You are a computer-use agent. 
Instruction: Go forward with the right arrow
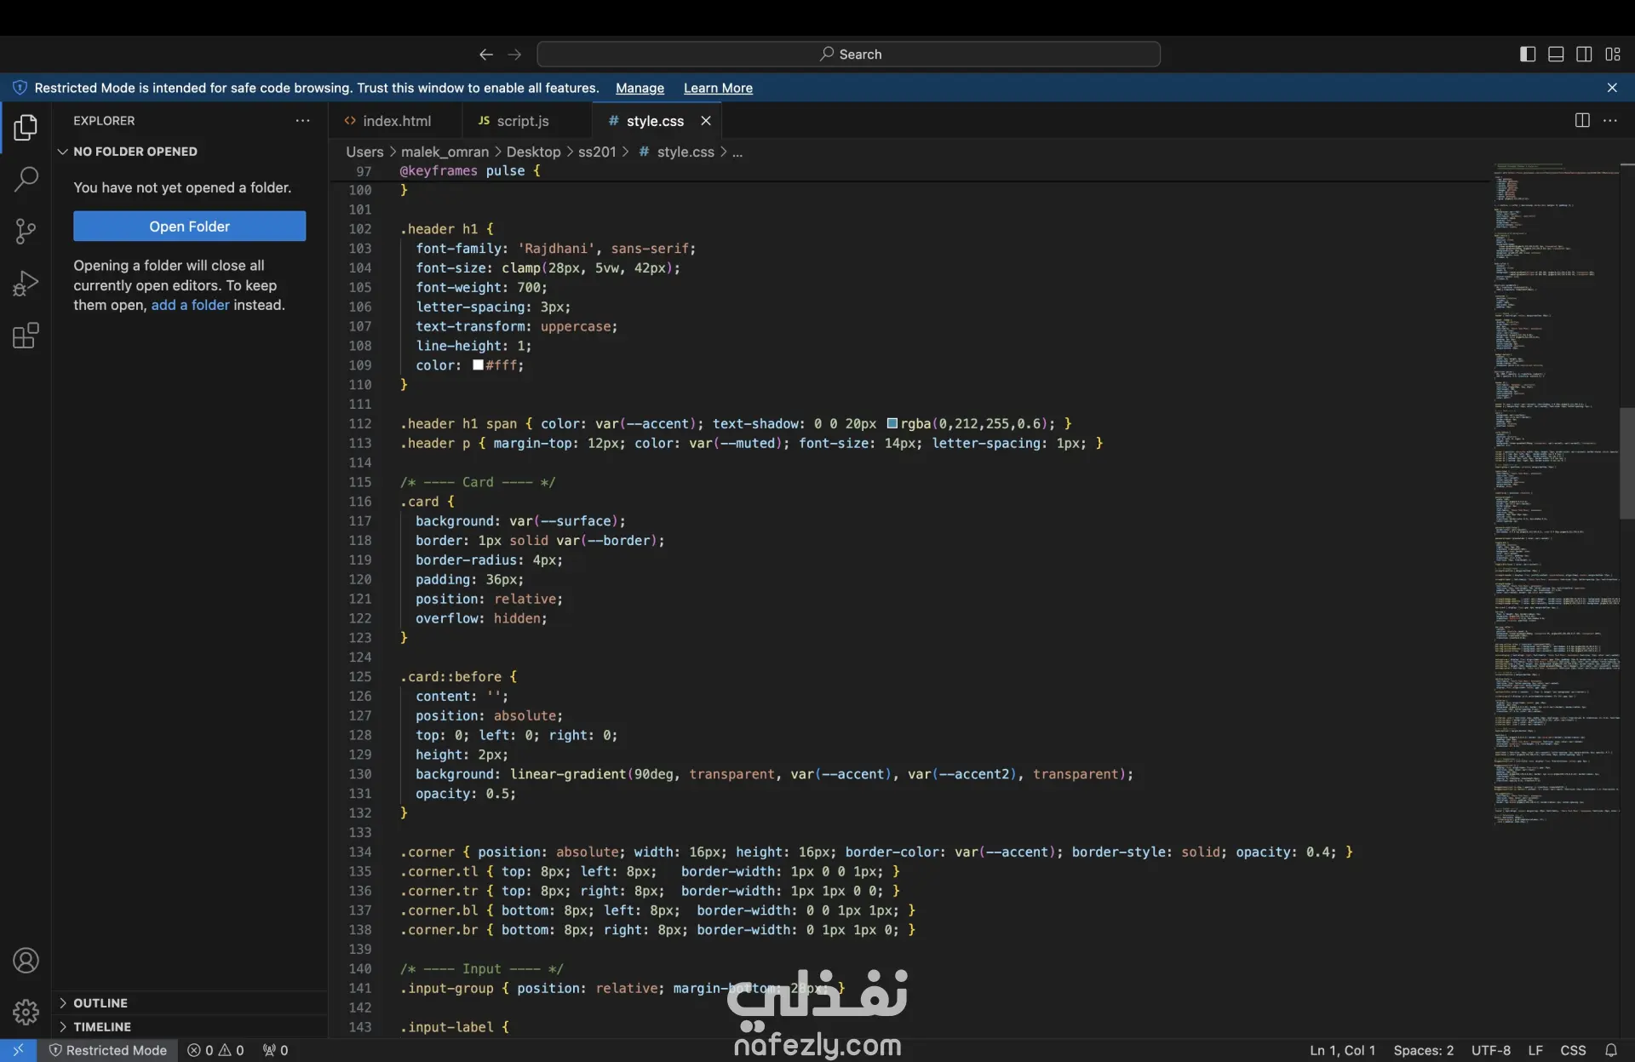point(514,55)
